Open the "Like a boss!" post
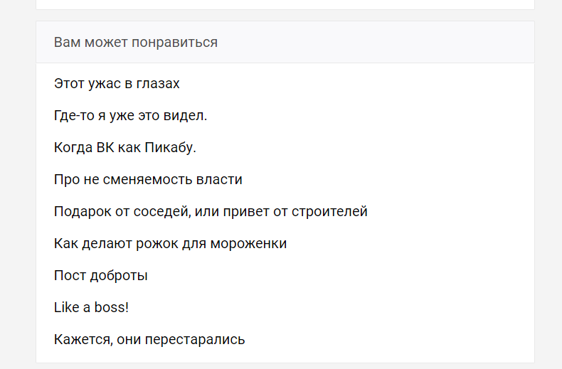Viewport: 562px width, 369px height. [x=91, y=308]
